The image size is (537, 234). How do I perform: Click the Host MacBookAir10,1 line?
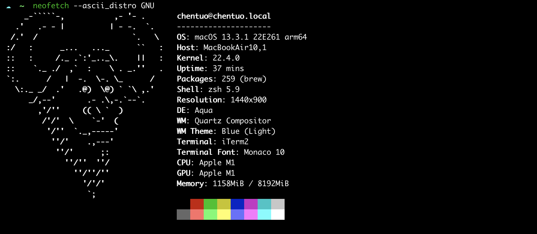[x=221, y=47]
